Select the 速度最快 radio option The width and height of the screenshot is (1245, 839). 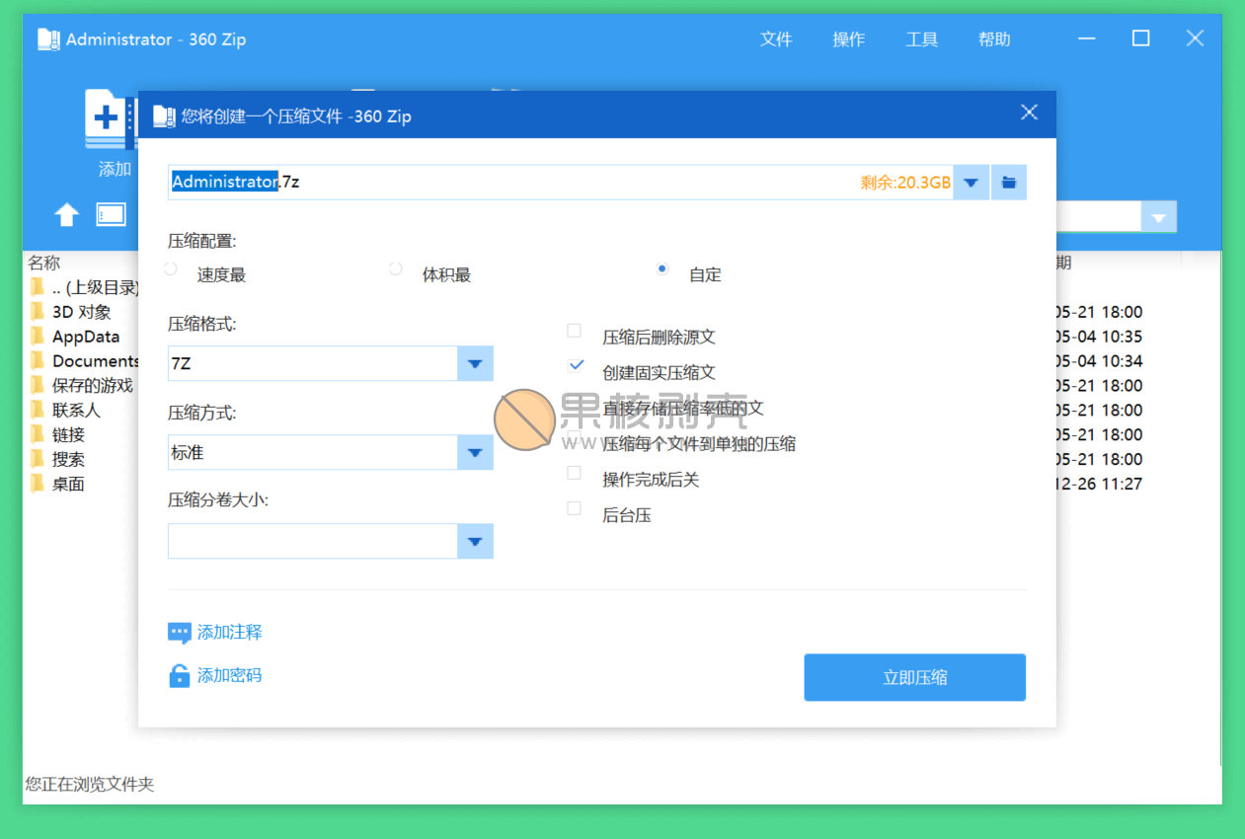coord(171,268)
